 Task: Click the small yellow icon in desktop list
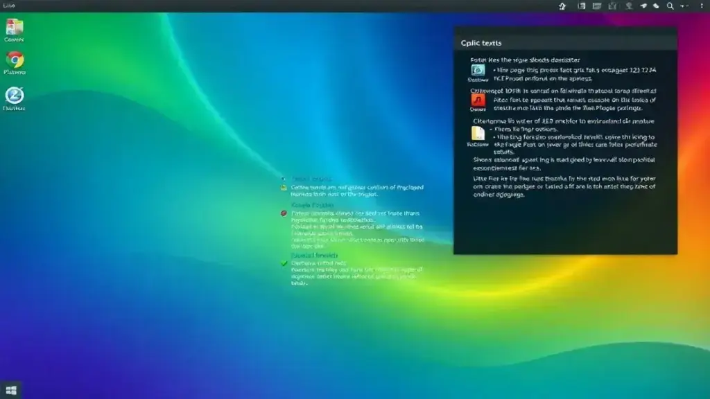pyautogui.click(x=284, y=187)
